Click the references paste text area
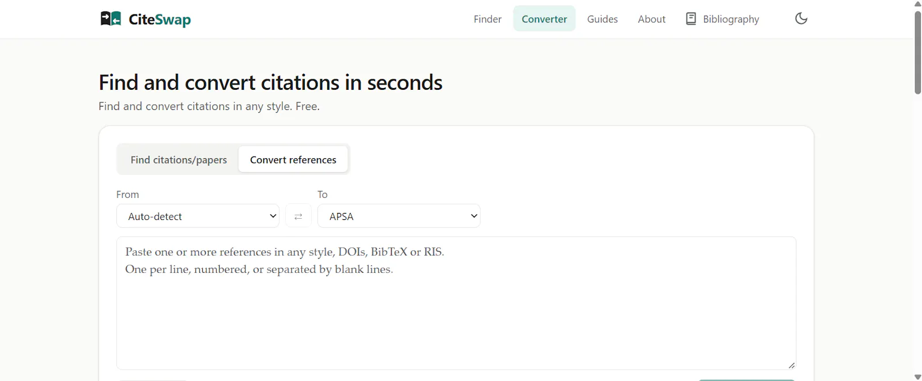The image size is (922, 381). click(456, 303)
